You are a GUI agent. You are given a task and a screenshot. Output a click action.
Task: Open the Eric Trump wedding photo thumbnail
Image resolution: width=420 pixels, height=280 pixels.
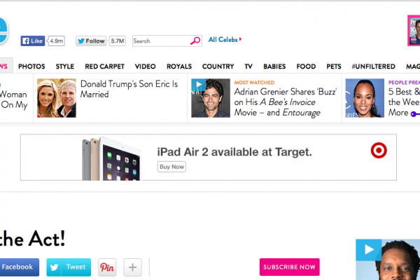tap(57, 98)
